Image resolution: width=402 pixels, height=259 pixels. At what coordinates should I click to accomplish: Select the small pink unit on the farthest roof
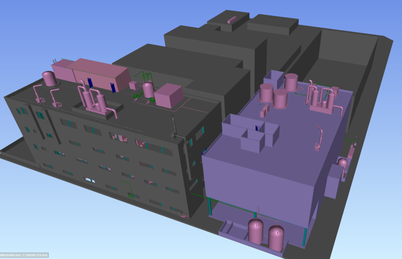tap(231, 19)
